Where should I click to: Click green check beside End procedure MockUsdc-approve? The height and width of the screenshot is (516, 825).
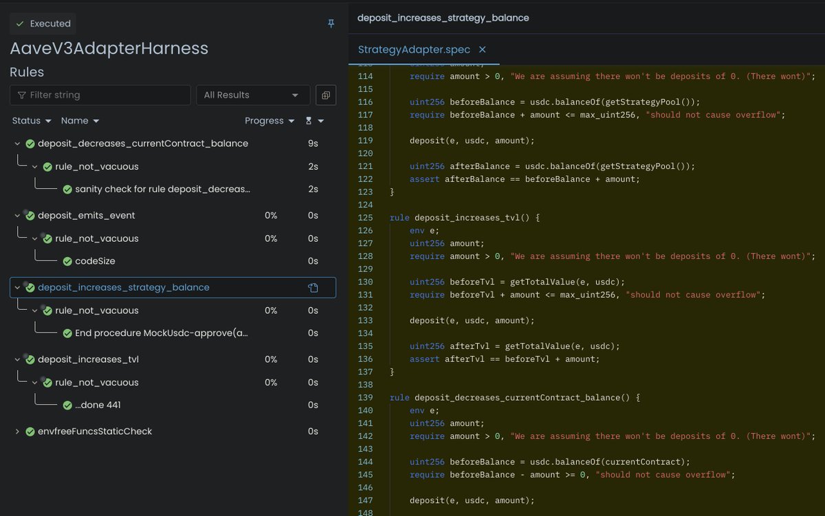(67, 333)
